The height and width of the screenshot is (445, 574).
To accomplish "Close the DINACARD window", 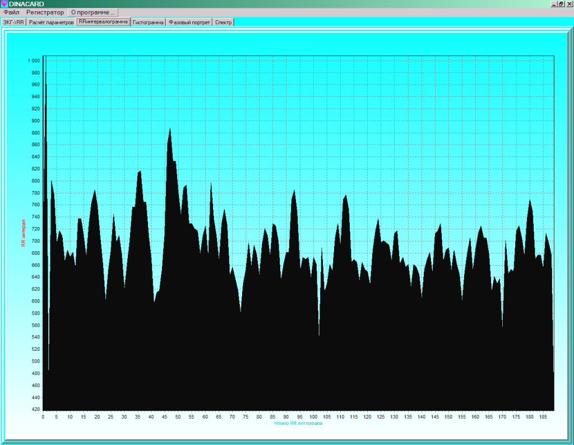I will coord(569,4).
